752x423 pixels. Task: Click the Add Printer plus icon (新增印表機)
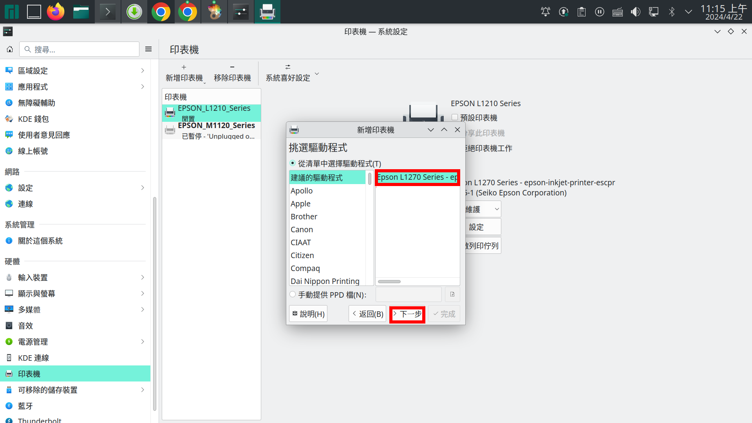[x=184, y=67]
